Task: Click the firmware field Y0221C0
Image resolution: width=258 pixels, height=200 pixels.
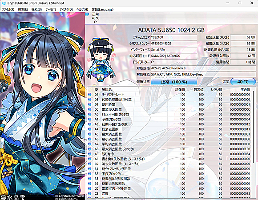Action: point(174,37)
